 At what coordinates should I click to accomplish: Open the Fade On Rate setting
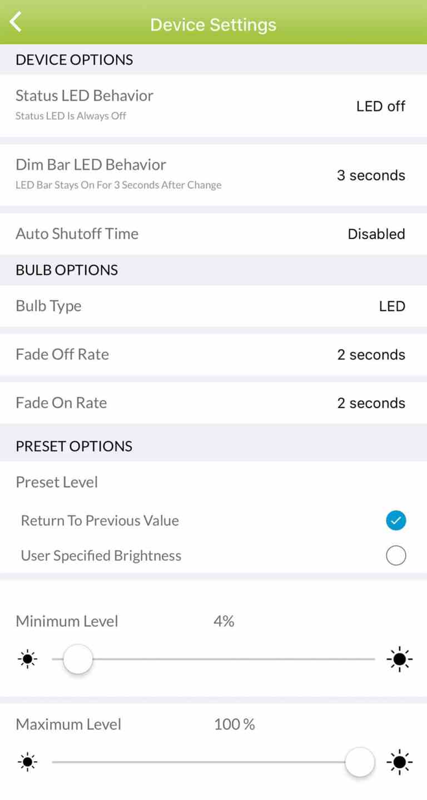pyautogui.click(x=213, y=403)
